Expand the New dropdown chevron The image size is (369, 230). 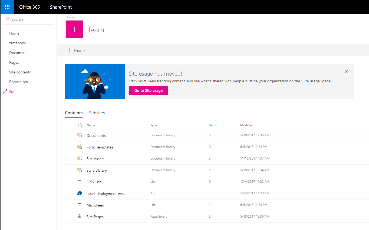tap(85, 50)
